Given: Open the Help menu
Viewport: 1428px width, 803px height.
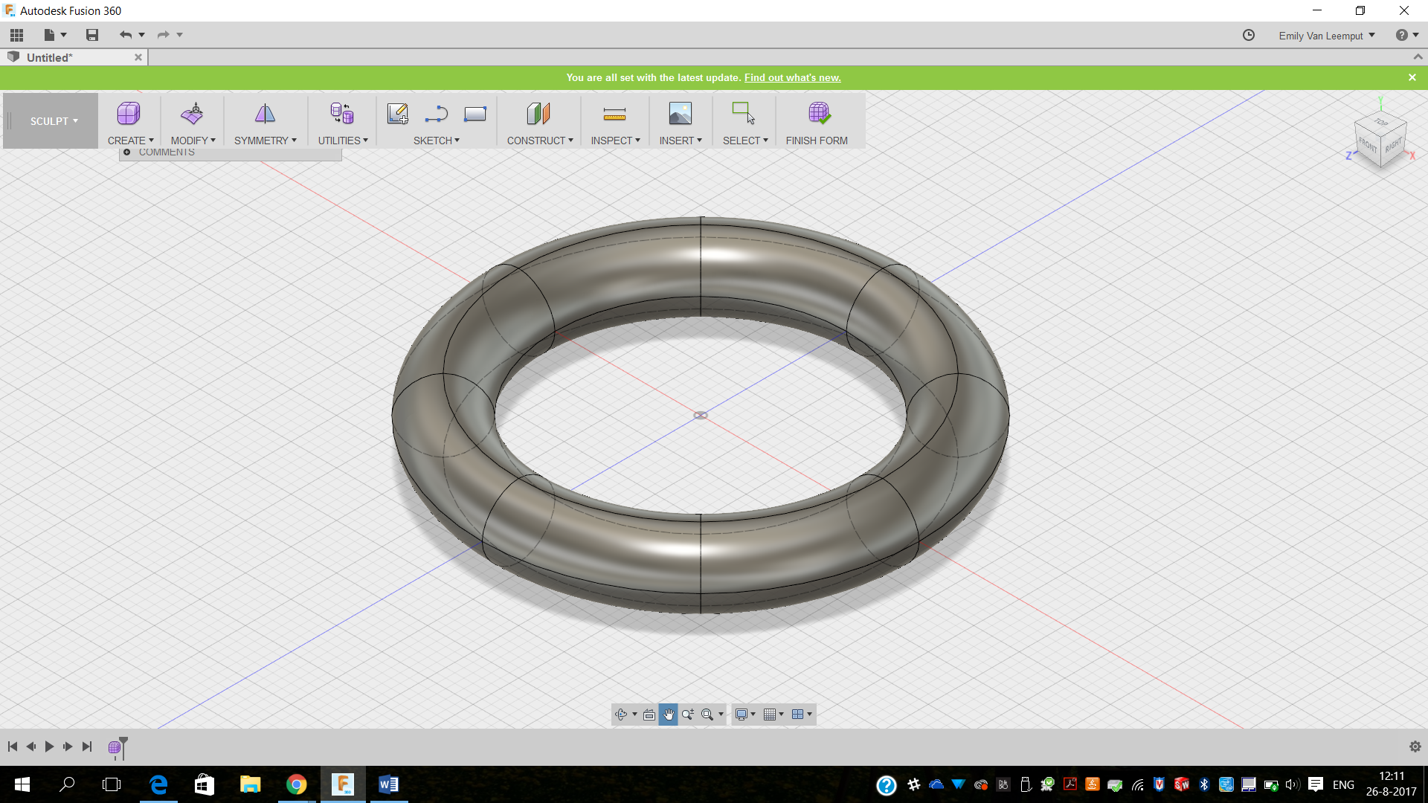Looking at the screenshot, I should pos(1407,35).
